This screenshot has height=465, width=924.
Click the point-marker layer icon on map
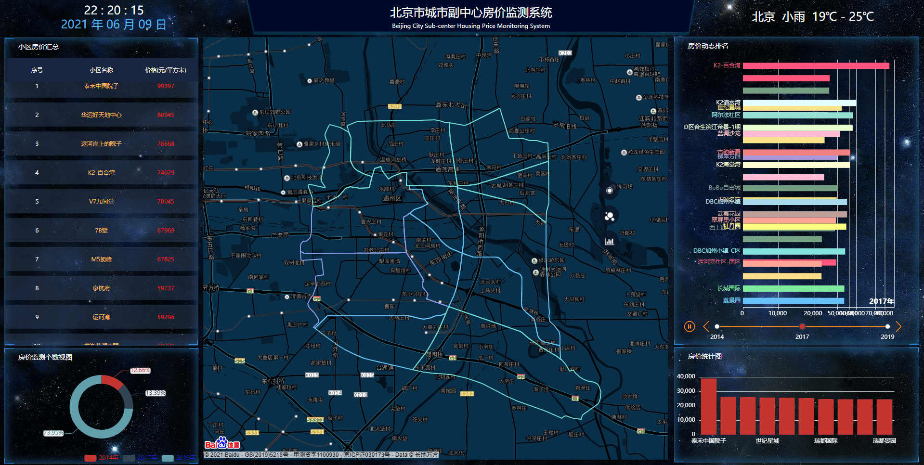click(610, 191)
